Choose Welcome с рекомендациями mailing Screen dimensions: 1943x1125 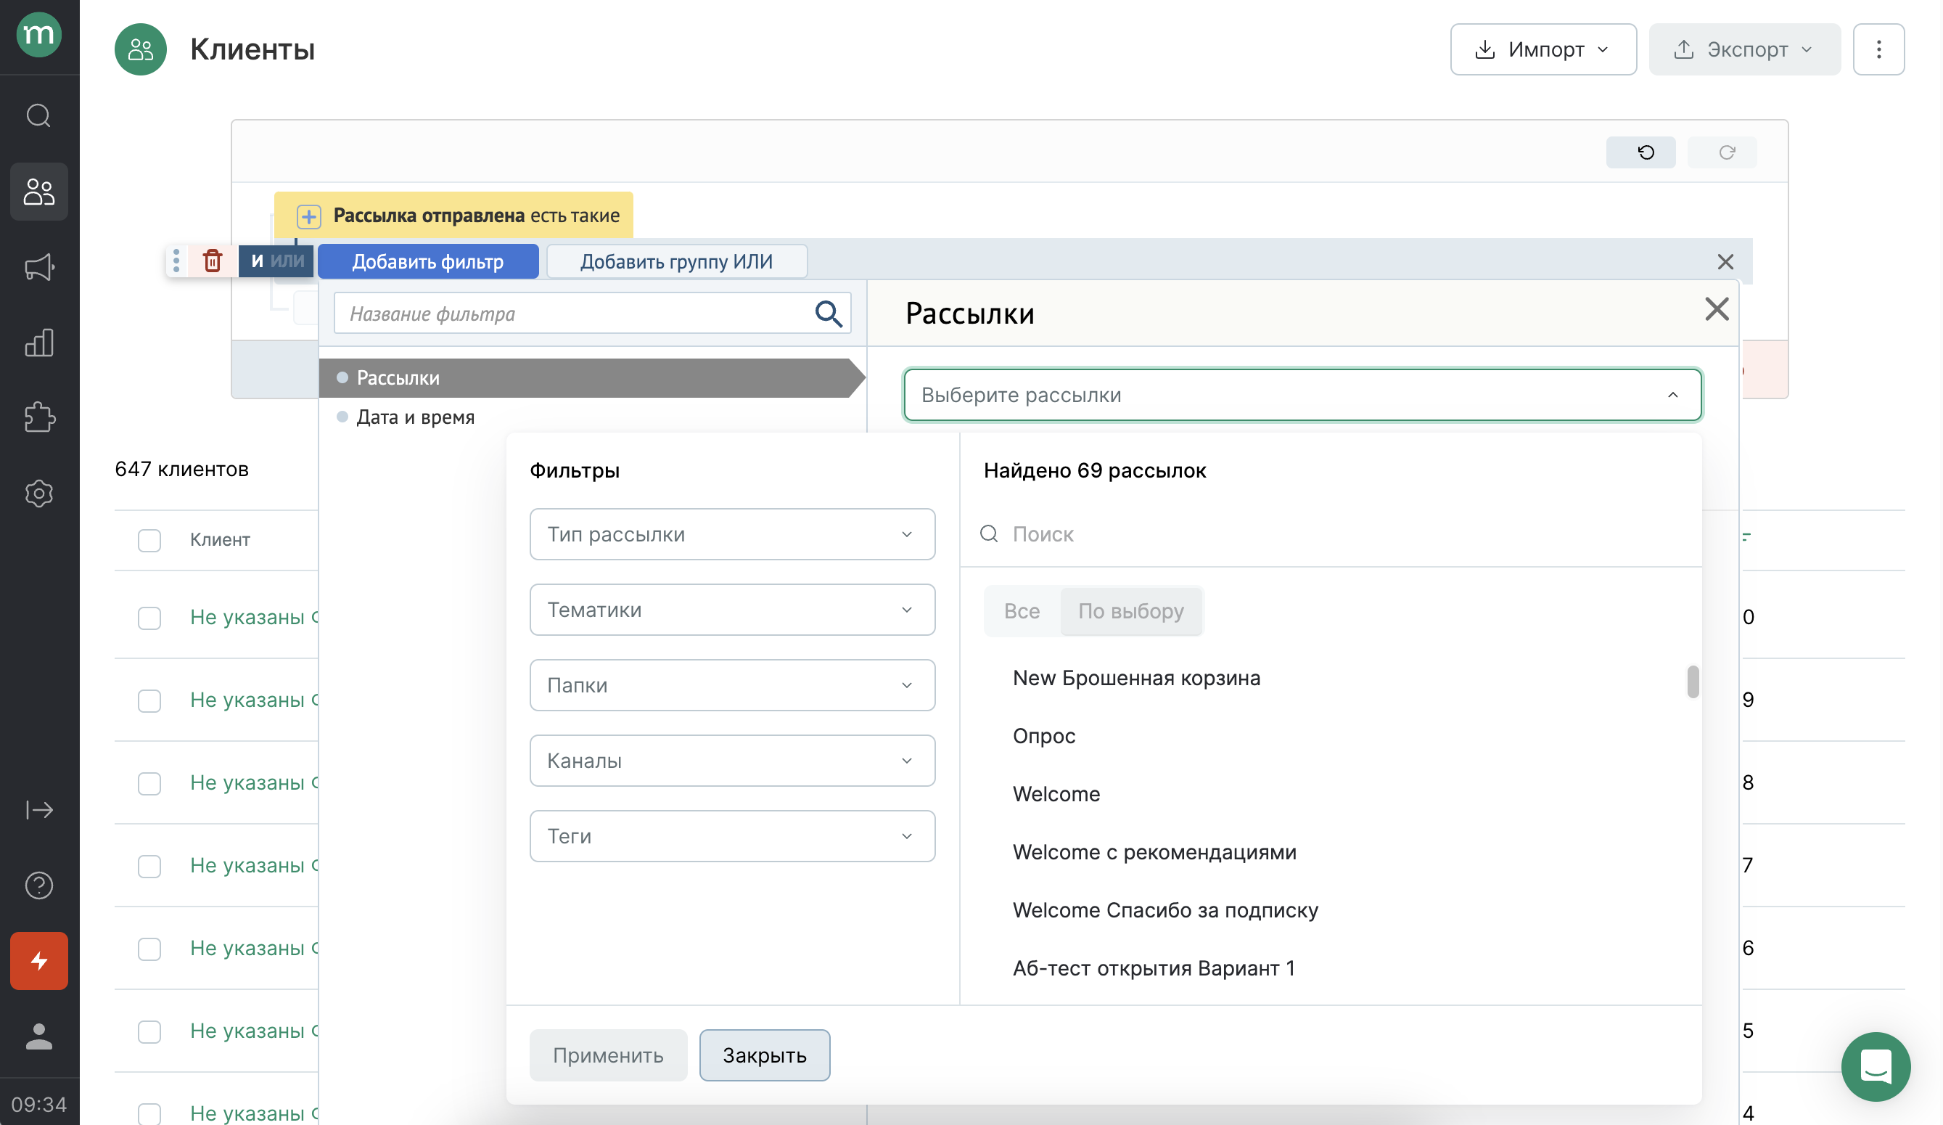[1154, 852]
